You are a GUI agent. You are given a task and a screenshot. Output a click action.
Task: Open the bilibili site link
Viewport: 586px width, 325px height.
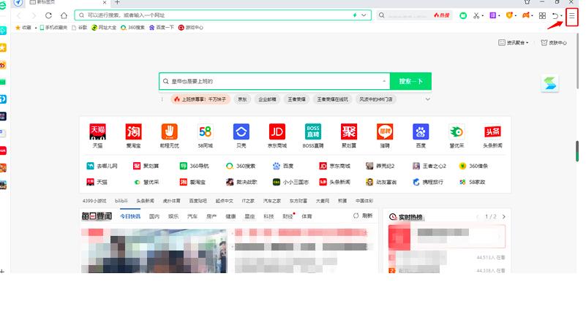tap(121, 201)
